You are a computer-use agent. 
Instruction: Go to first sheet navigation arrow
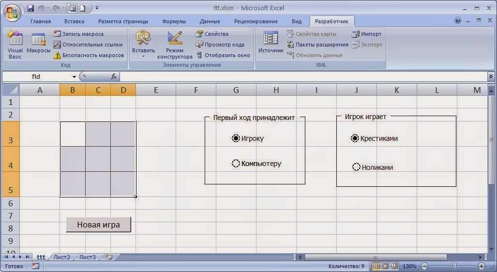click(x=6, y=257)
